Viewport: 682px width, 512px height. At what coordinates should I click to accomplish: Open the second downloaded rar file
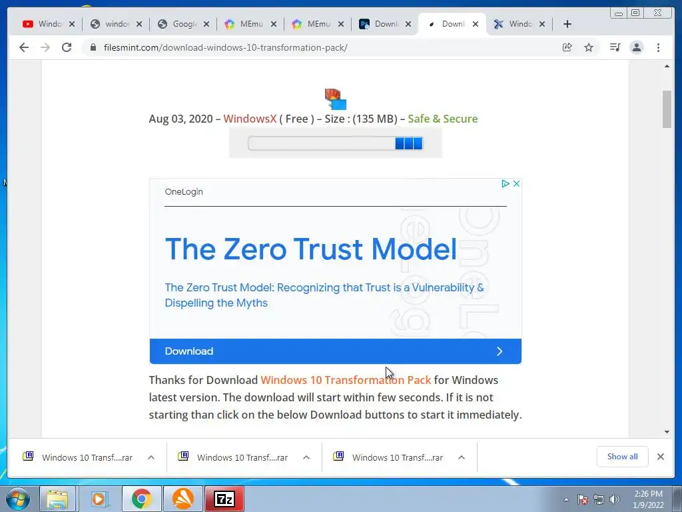(x=234, y=457)
